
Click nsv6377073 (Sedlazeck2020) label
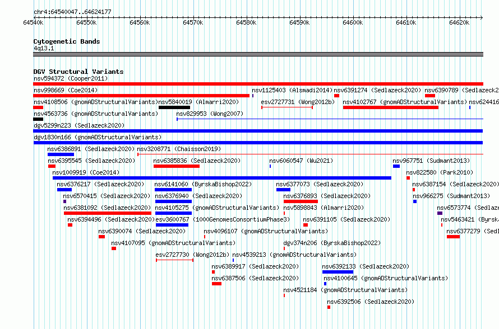320,184
